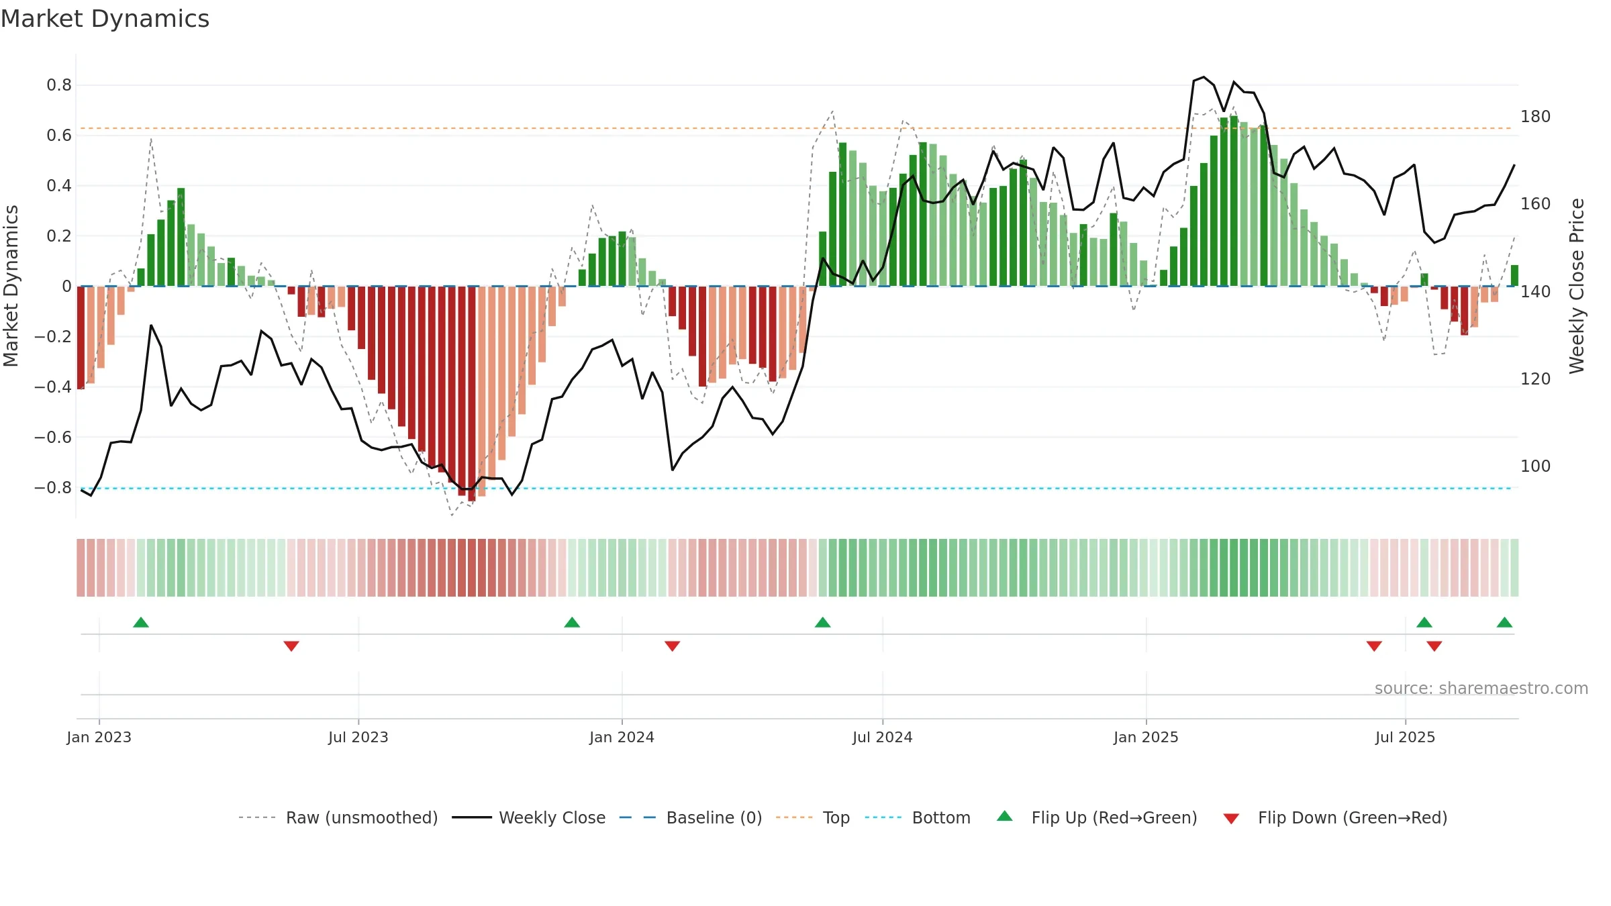
Task: Toggle the Weekly Close legend entry
Action: coord(529,817)
